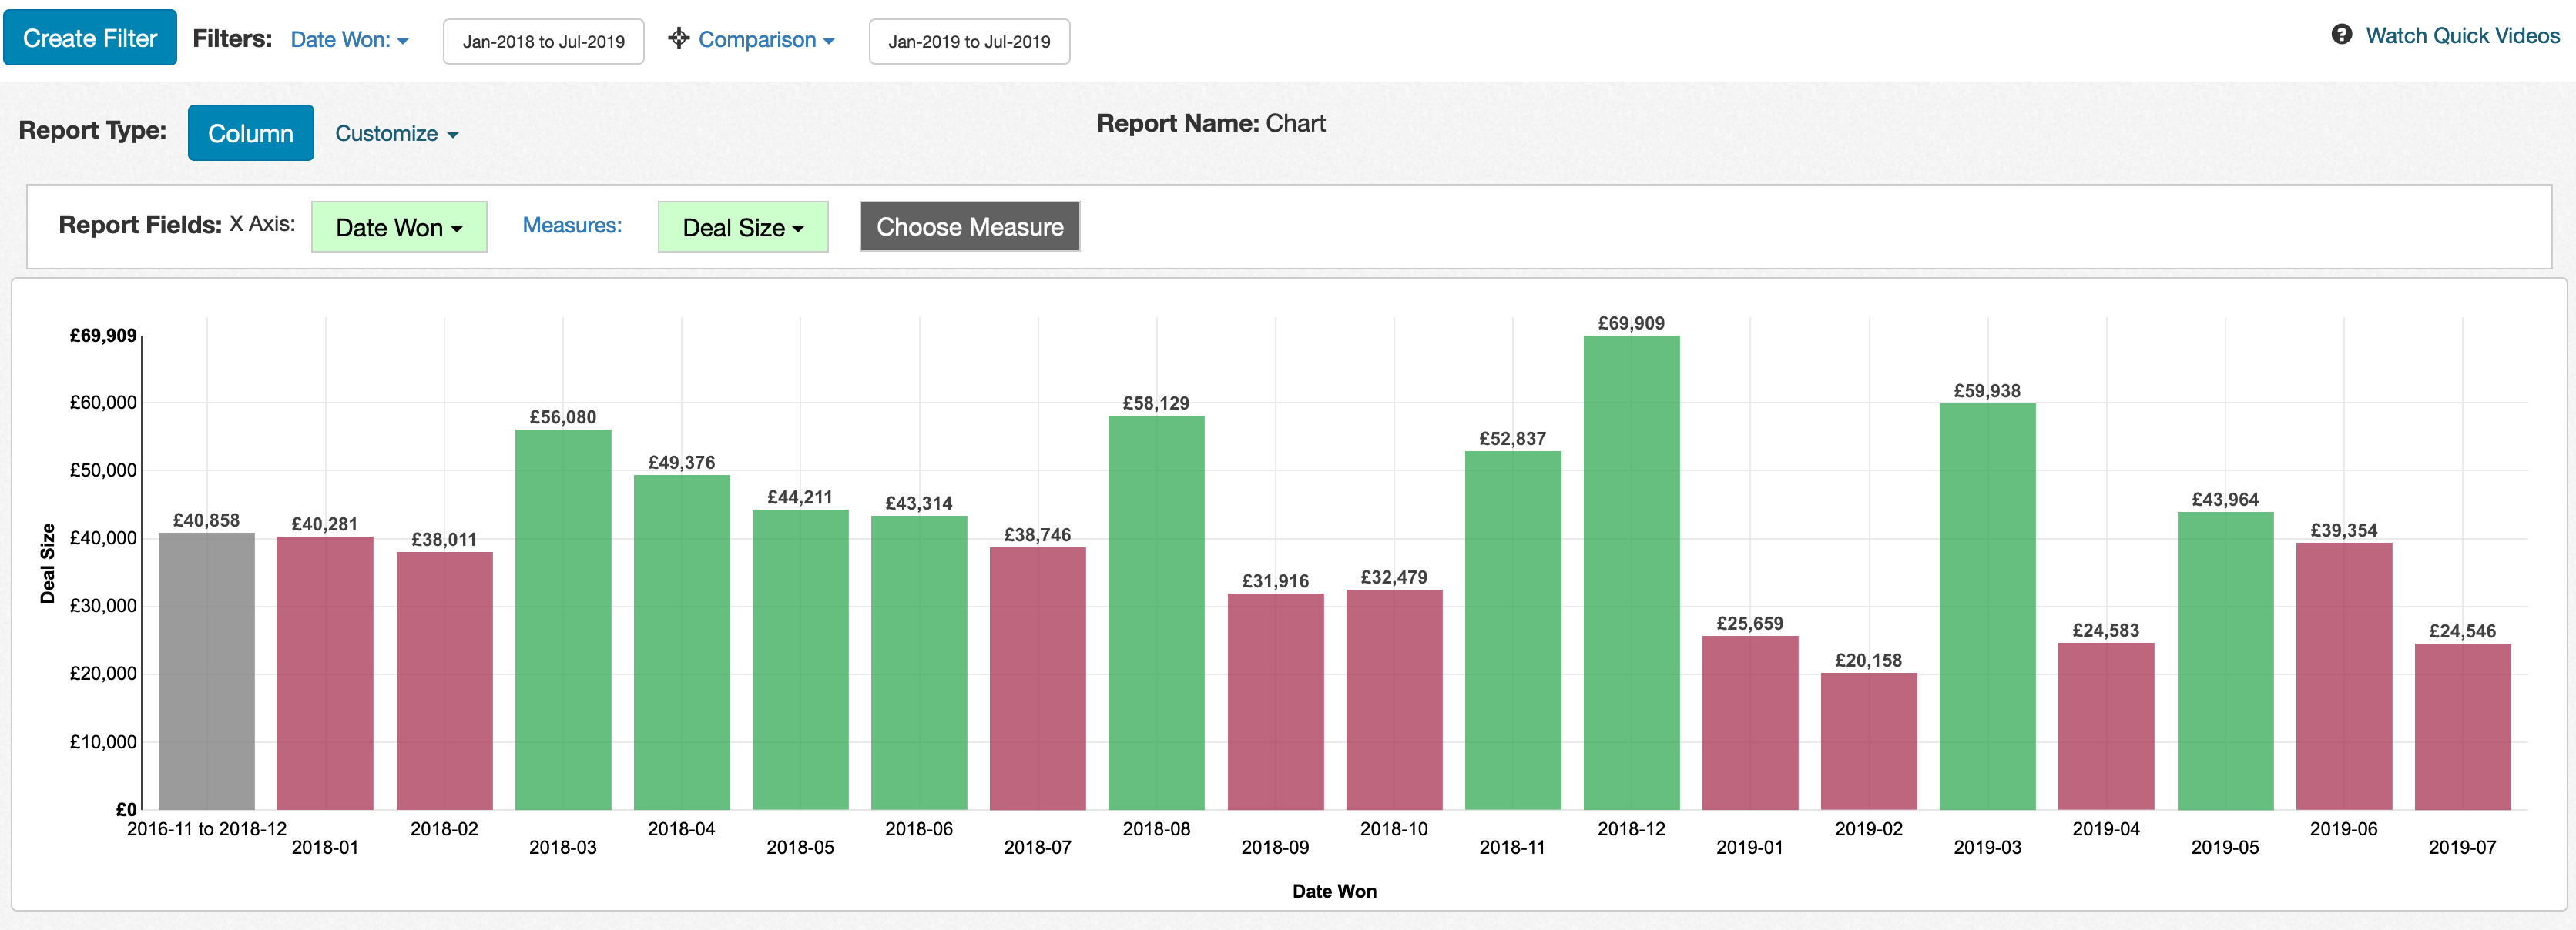Click the £60,000 y-axis tick label
Screen dimensions: 2576x930
[103, 403]
